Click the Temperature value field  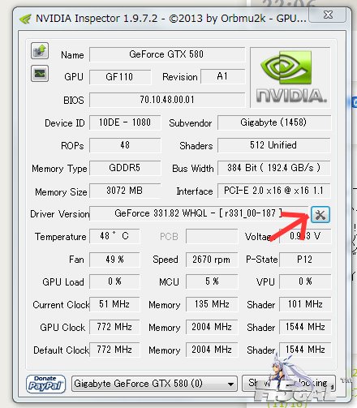coord(114,236)
